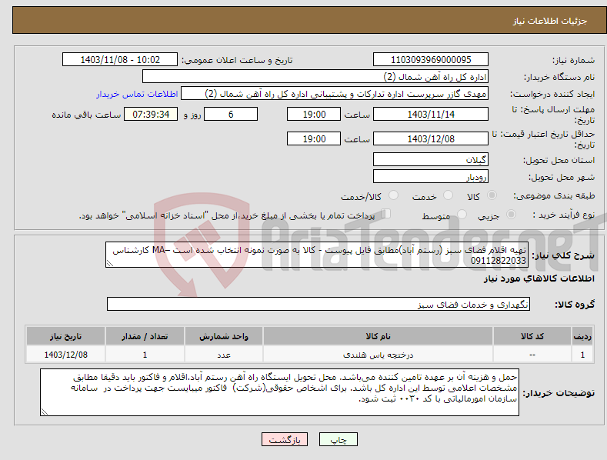This screenshot has height=460, width=607.
Task: Click the resize handle of description box
Action: point(109,263)
